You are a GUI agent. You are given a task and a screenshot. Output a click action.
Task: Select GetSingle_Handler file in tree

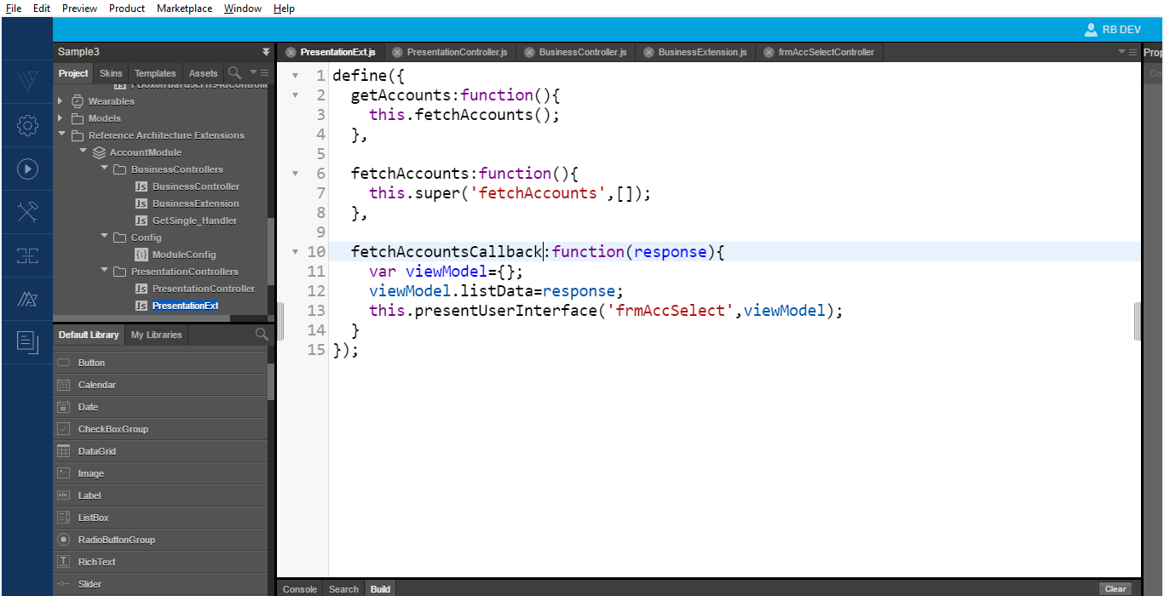pyautogui.click(x=195, y=221)
